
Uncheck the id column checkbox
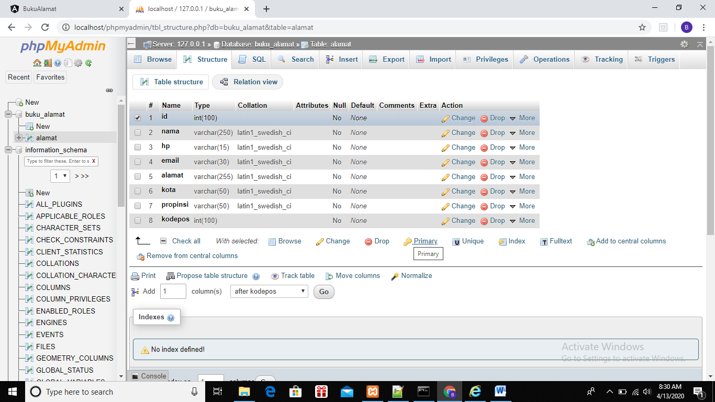138,118
